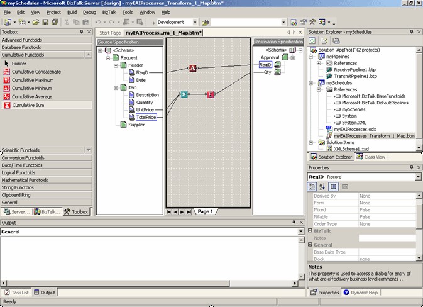Collapse the Header node in the source schema
The image size is (423, 307).
[x=116, y=65]
